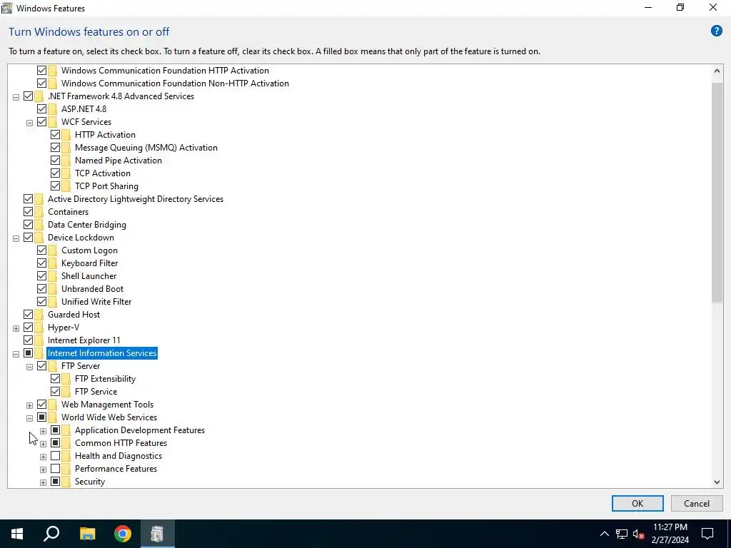Expand Web Management Tools node
Image resolution: width=731 pixels, height=548 pixels.
tap(29, 405)
